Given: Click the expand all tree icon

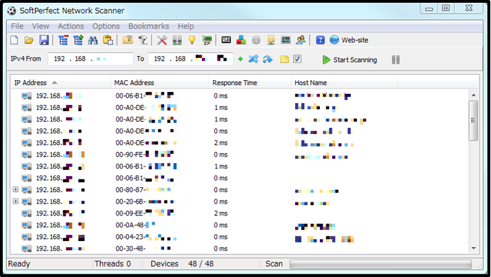Looking at the screenshot, I should pos(78,40).
